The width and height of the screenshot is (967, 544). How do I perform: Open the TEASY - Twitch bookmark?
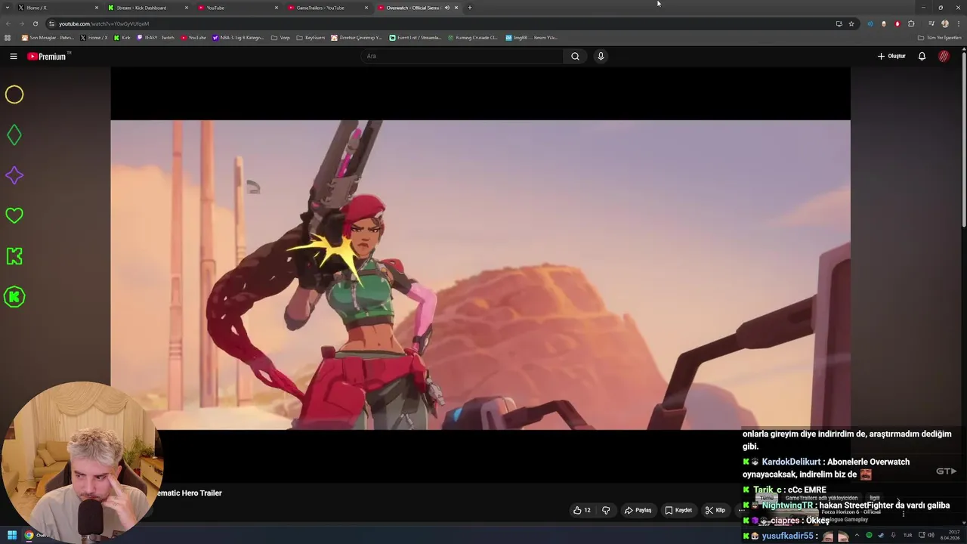point(156,37)
